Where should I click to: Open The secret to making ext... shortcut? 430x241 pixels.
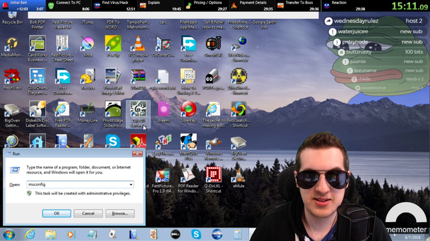tap(214, 114)
